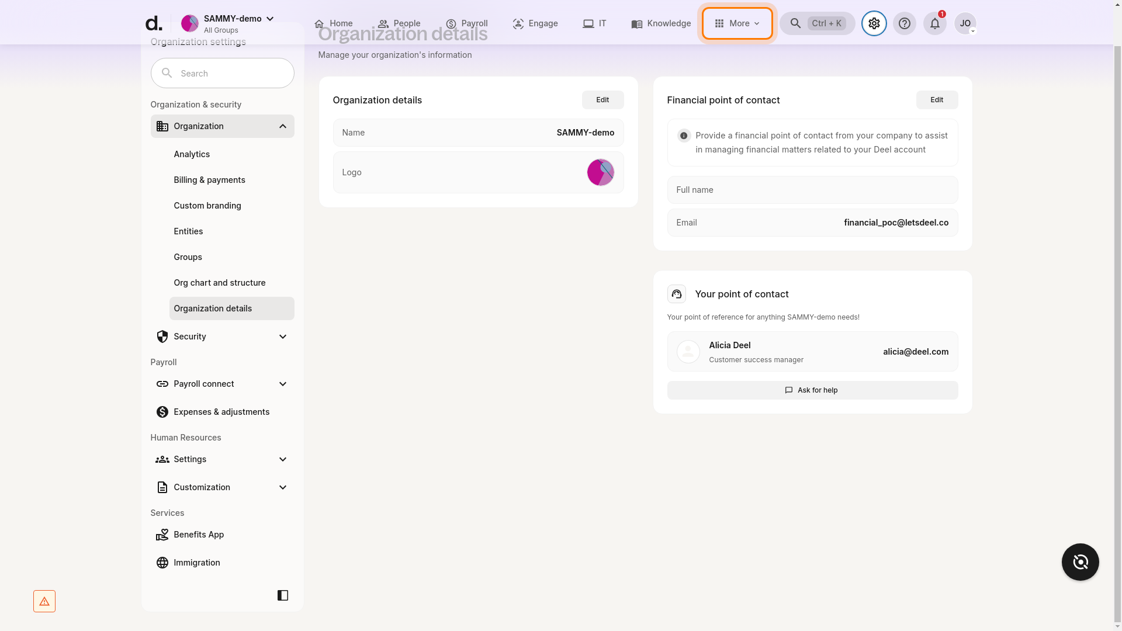Click the IT monitor icon
This screenshot has height=631, width=1122.
point(587,23)
